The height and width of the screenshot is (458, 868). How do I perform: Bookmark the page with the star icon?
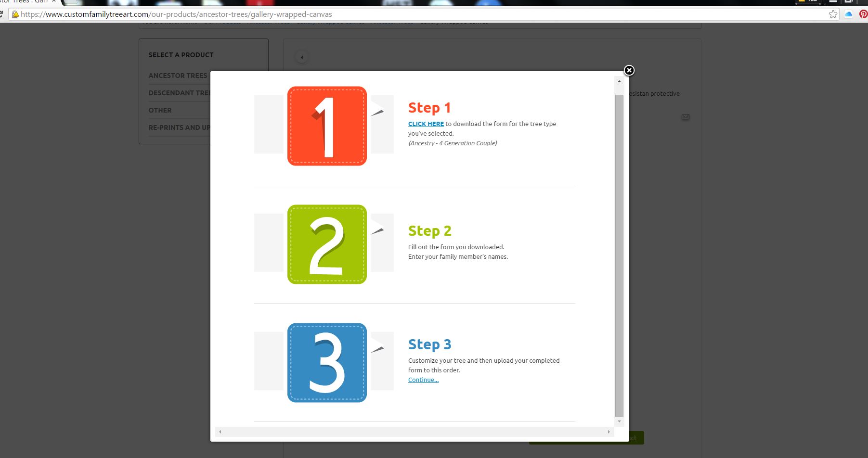pos(833,14)
